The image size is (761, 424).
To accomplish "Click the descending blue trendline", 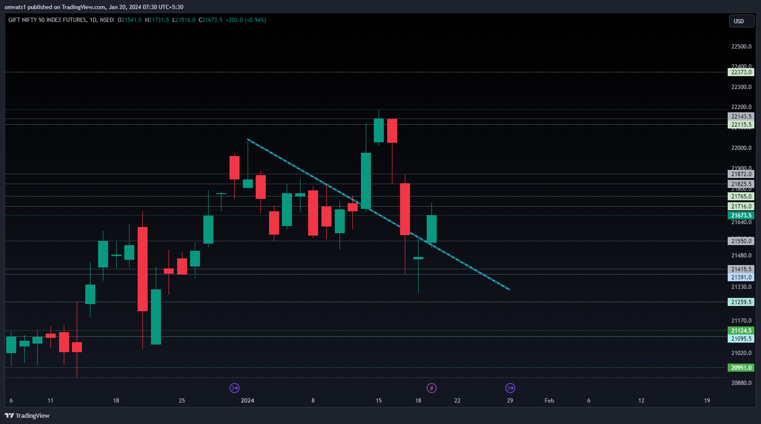I will (379, 214).
